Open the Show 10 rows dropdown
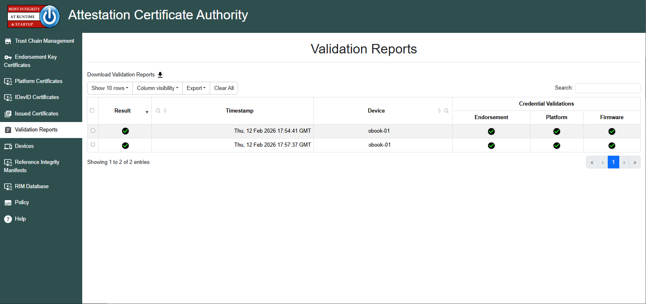This screenshot has width=646, height=304. coord(110,88)
